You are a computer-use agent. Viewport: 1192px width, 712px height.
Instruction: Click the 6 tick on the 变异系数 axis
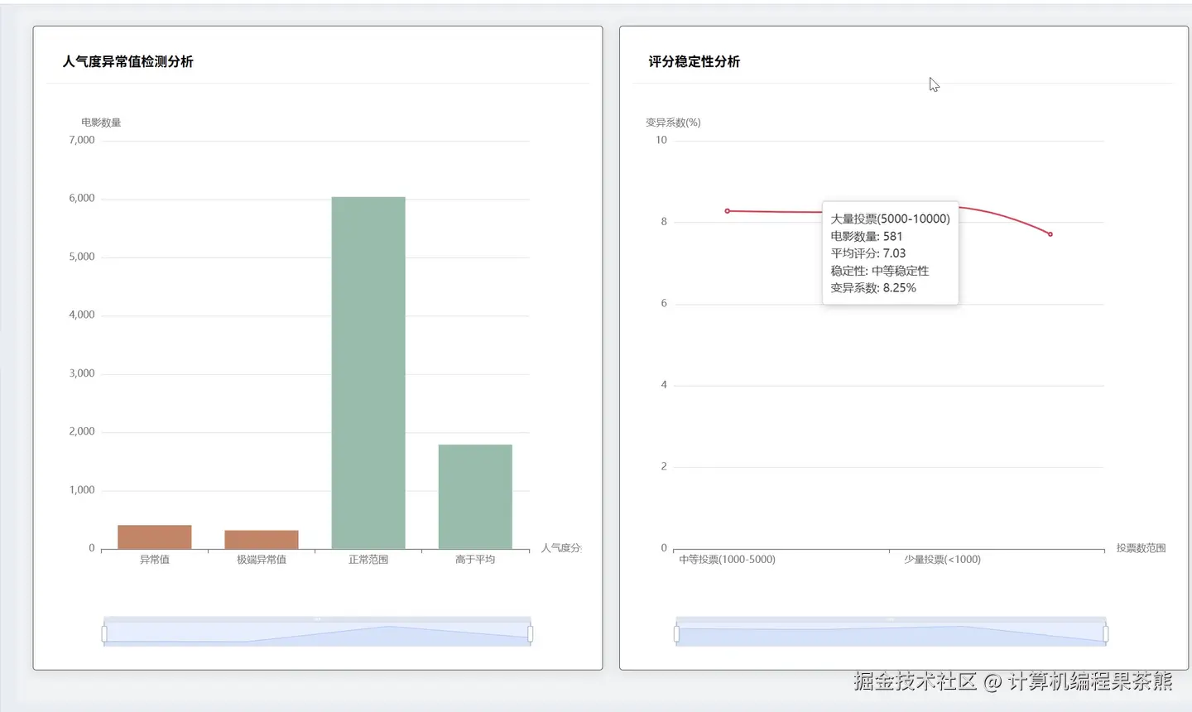664,303
